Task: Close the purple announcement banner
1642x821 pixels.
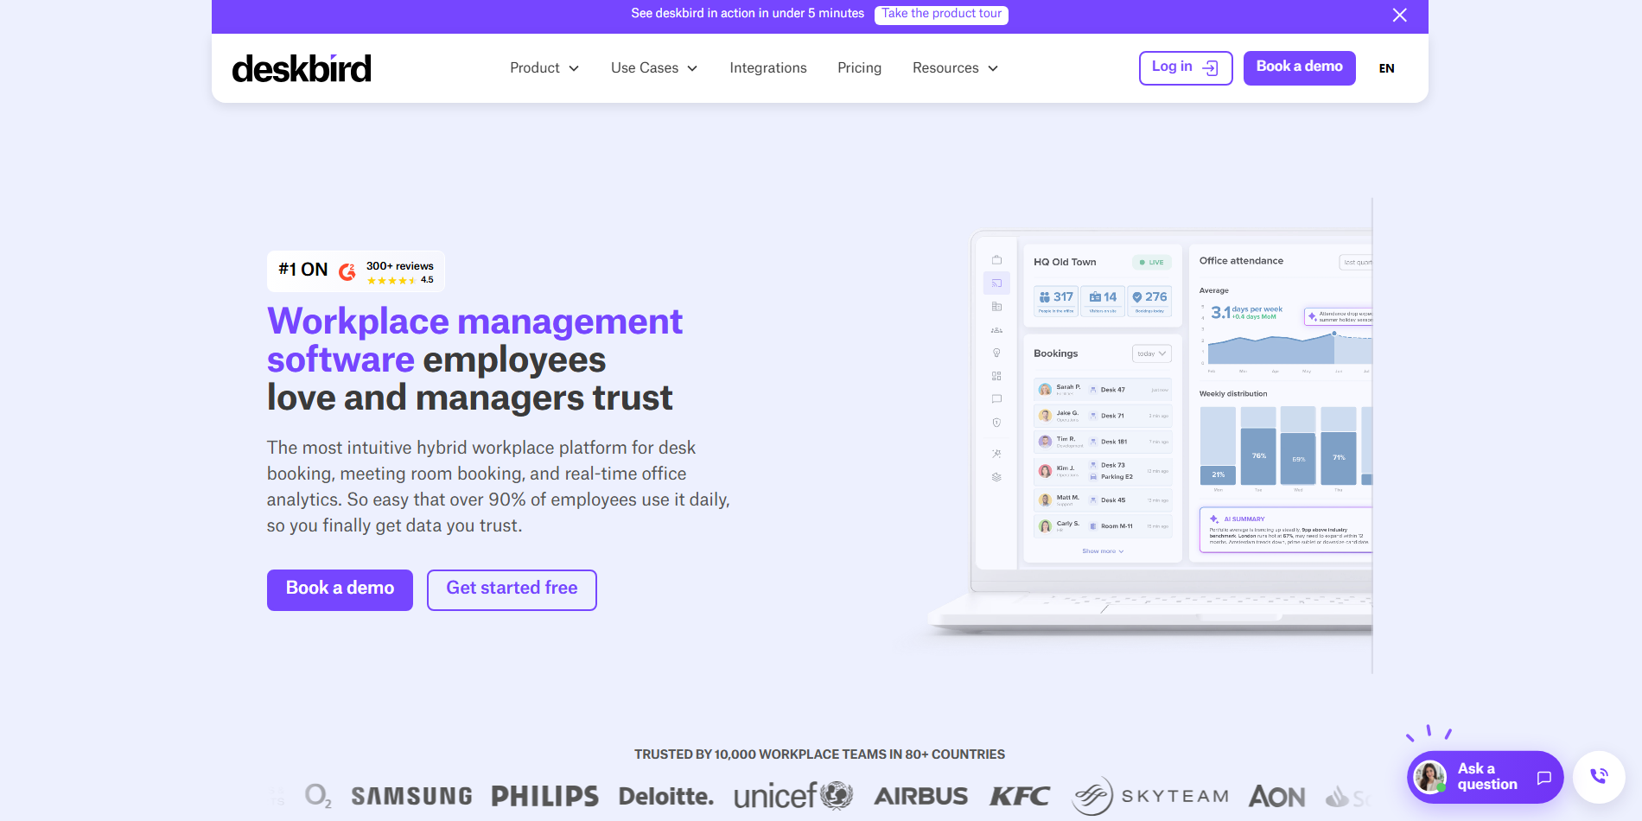Action: tap(1399, 15)
